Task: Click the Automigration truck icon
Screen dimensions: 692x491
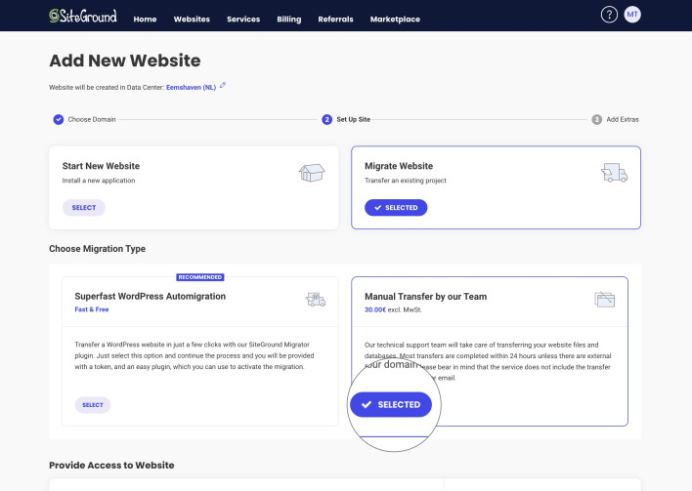Action: pos(316,300)
